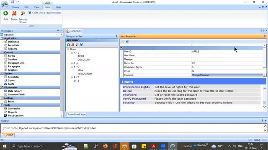
Task: Open Firefox from the taskbar
Action: (105, 146)
